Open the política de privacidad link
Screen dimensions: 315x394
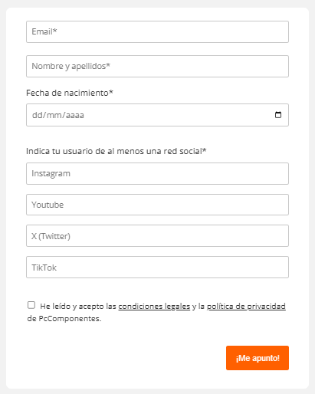coord(246,306)
